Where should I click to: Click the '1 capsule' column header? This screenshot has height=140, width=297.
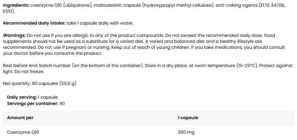pos(188,118)
